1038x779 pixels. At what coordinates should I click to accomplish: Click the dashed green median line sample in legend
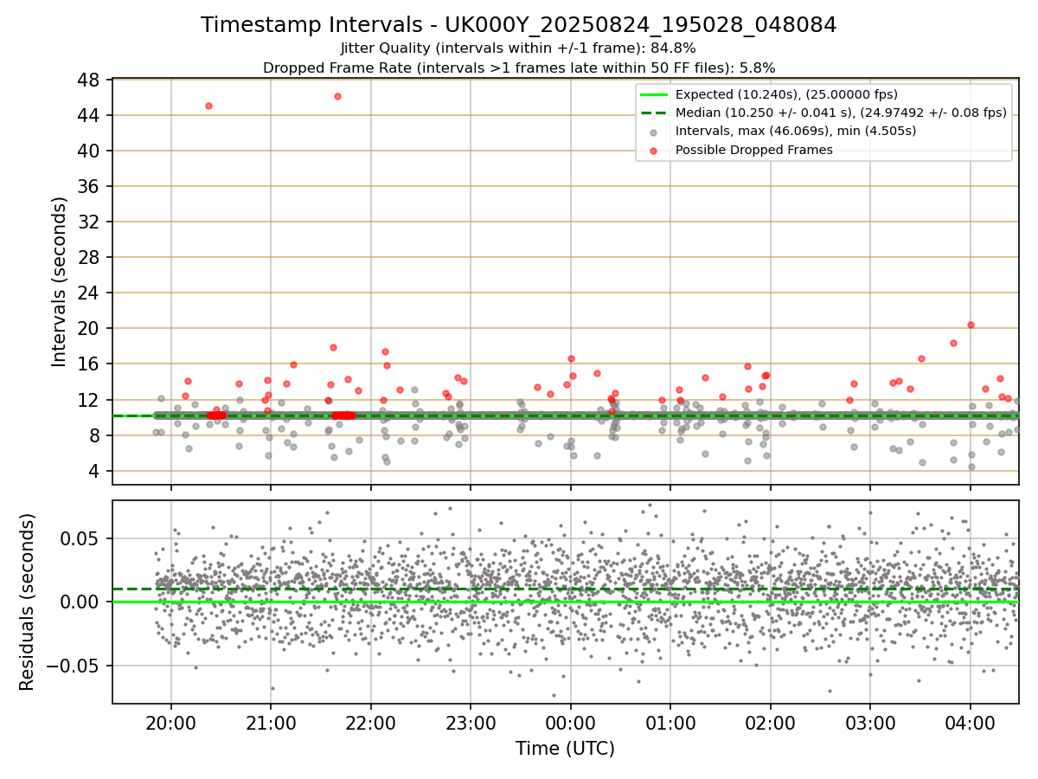(x=653, y=113)
